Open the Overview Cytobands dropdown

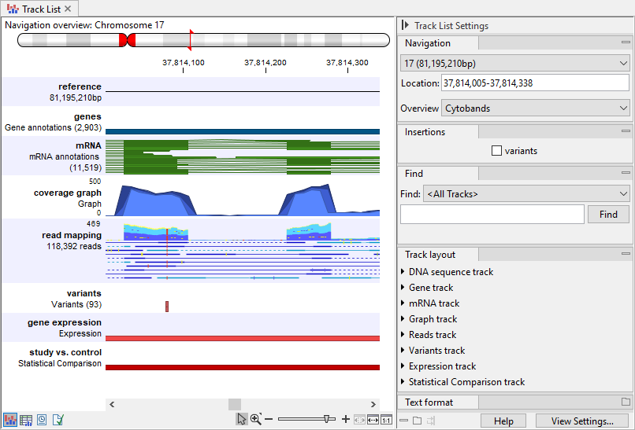pos(535,108)
